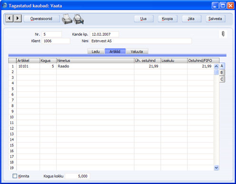236x184 pixels.
Task: Select Ostuhind/FIFO cell 21,99
Action: [x=200, y=66]
